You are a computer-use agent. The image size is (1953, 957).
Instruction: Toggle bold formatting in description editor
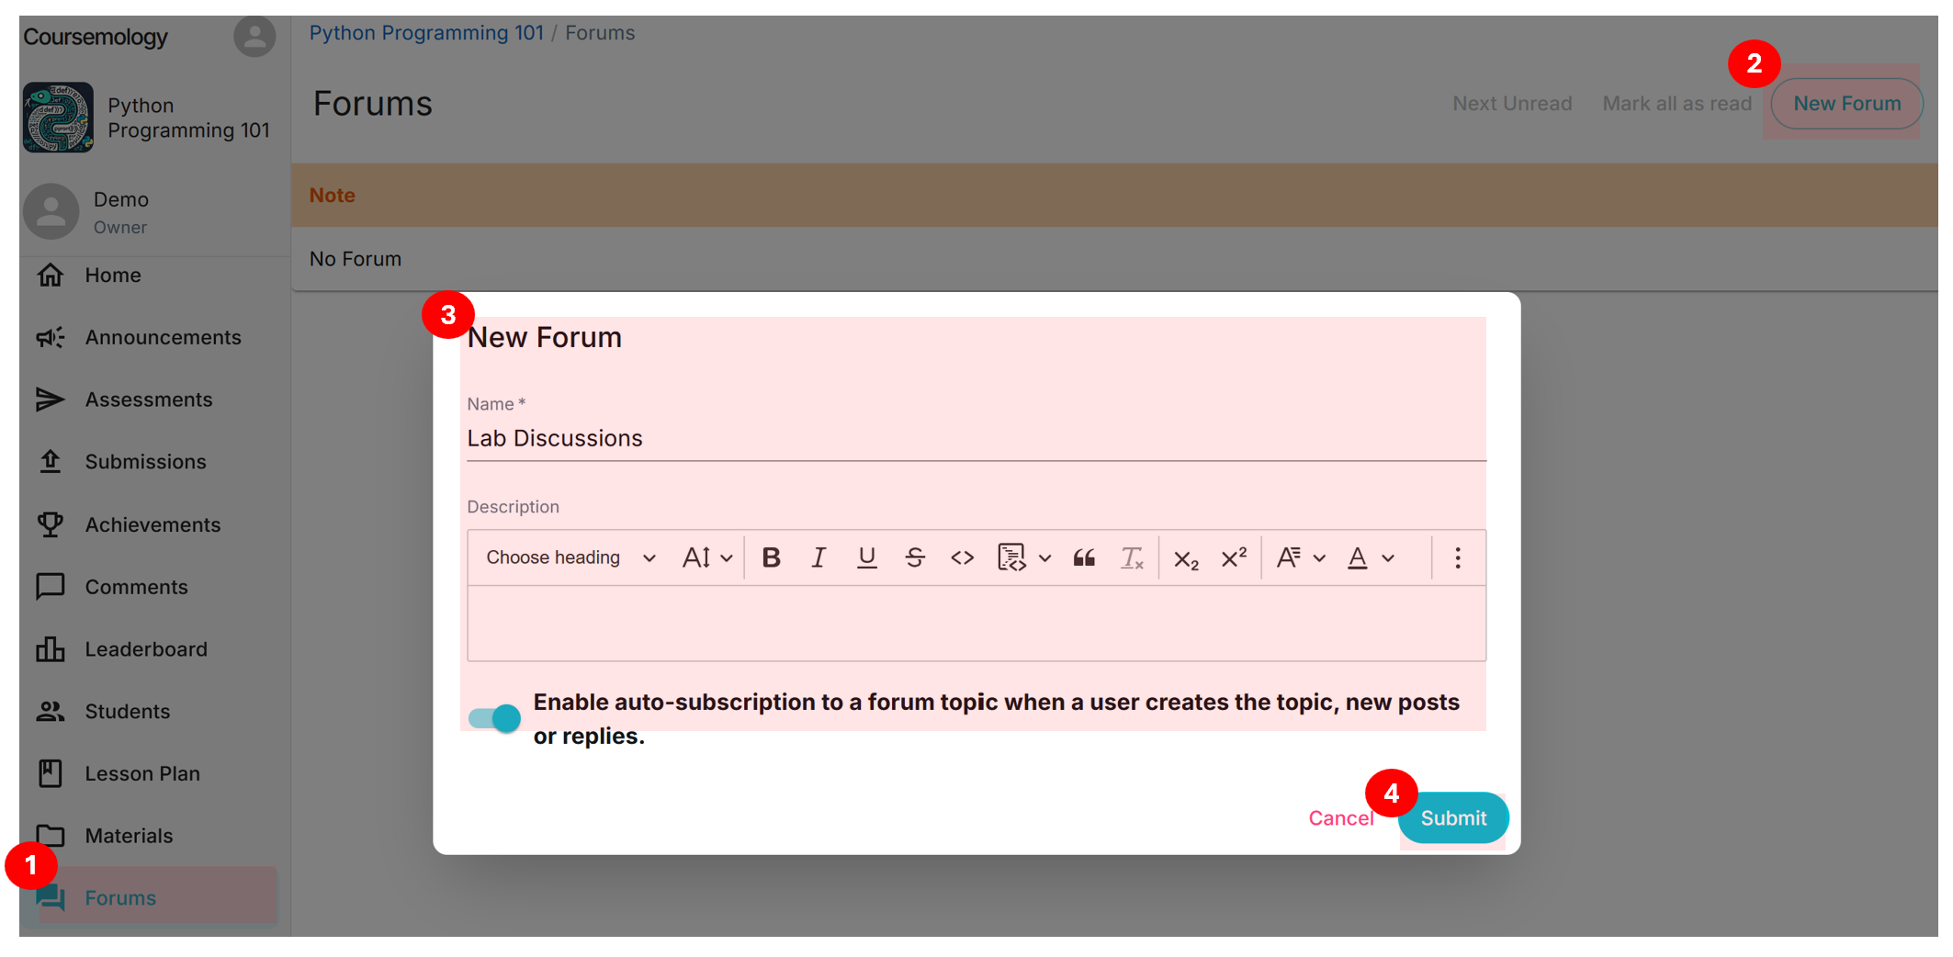[771, 557]
